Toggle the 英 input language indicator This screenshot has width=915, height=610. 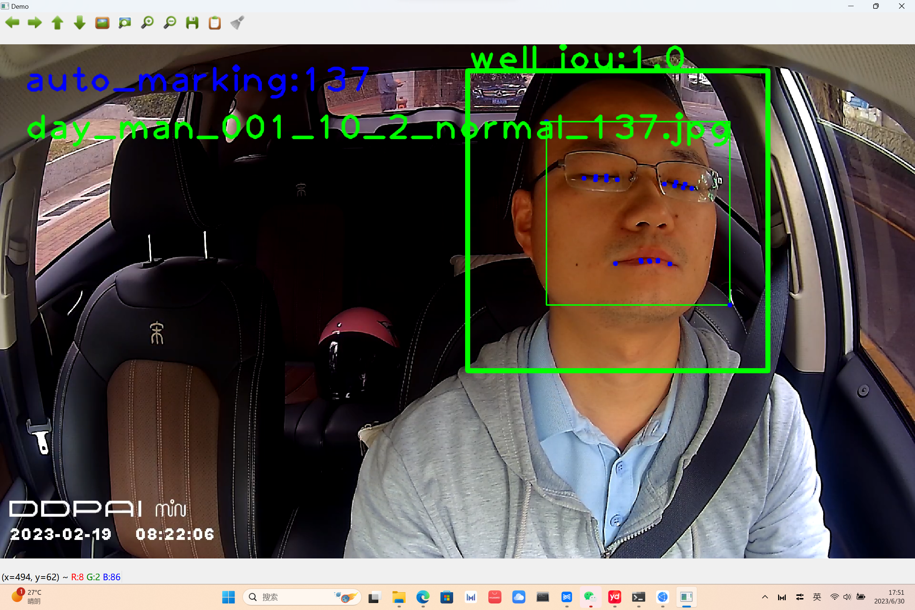coord(817,597)
